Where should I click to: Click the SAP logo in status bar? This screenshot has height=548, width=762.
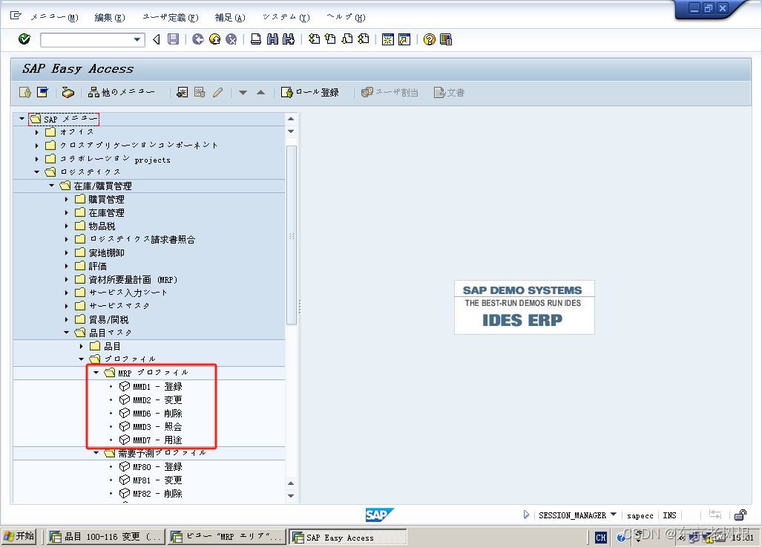pos(380,515)
